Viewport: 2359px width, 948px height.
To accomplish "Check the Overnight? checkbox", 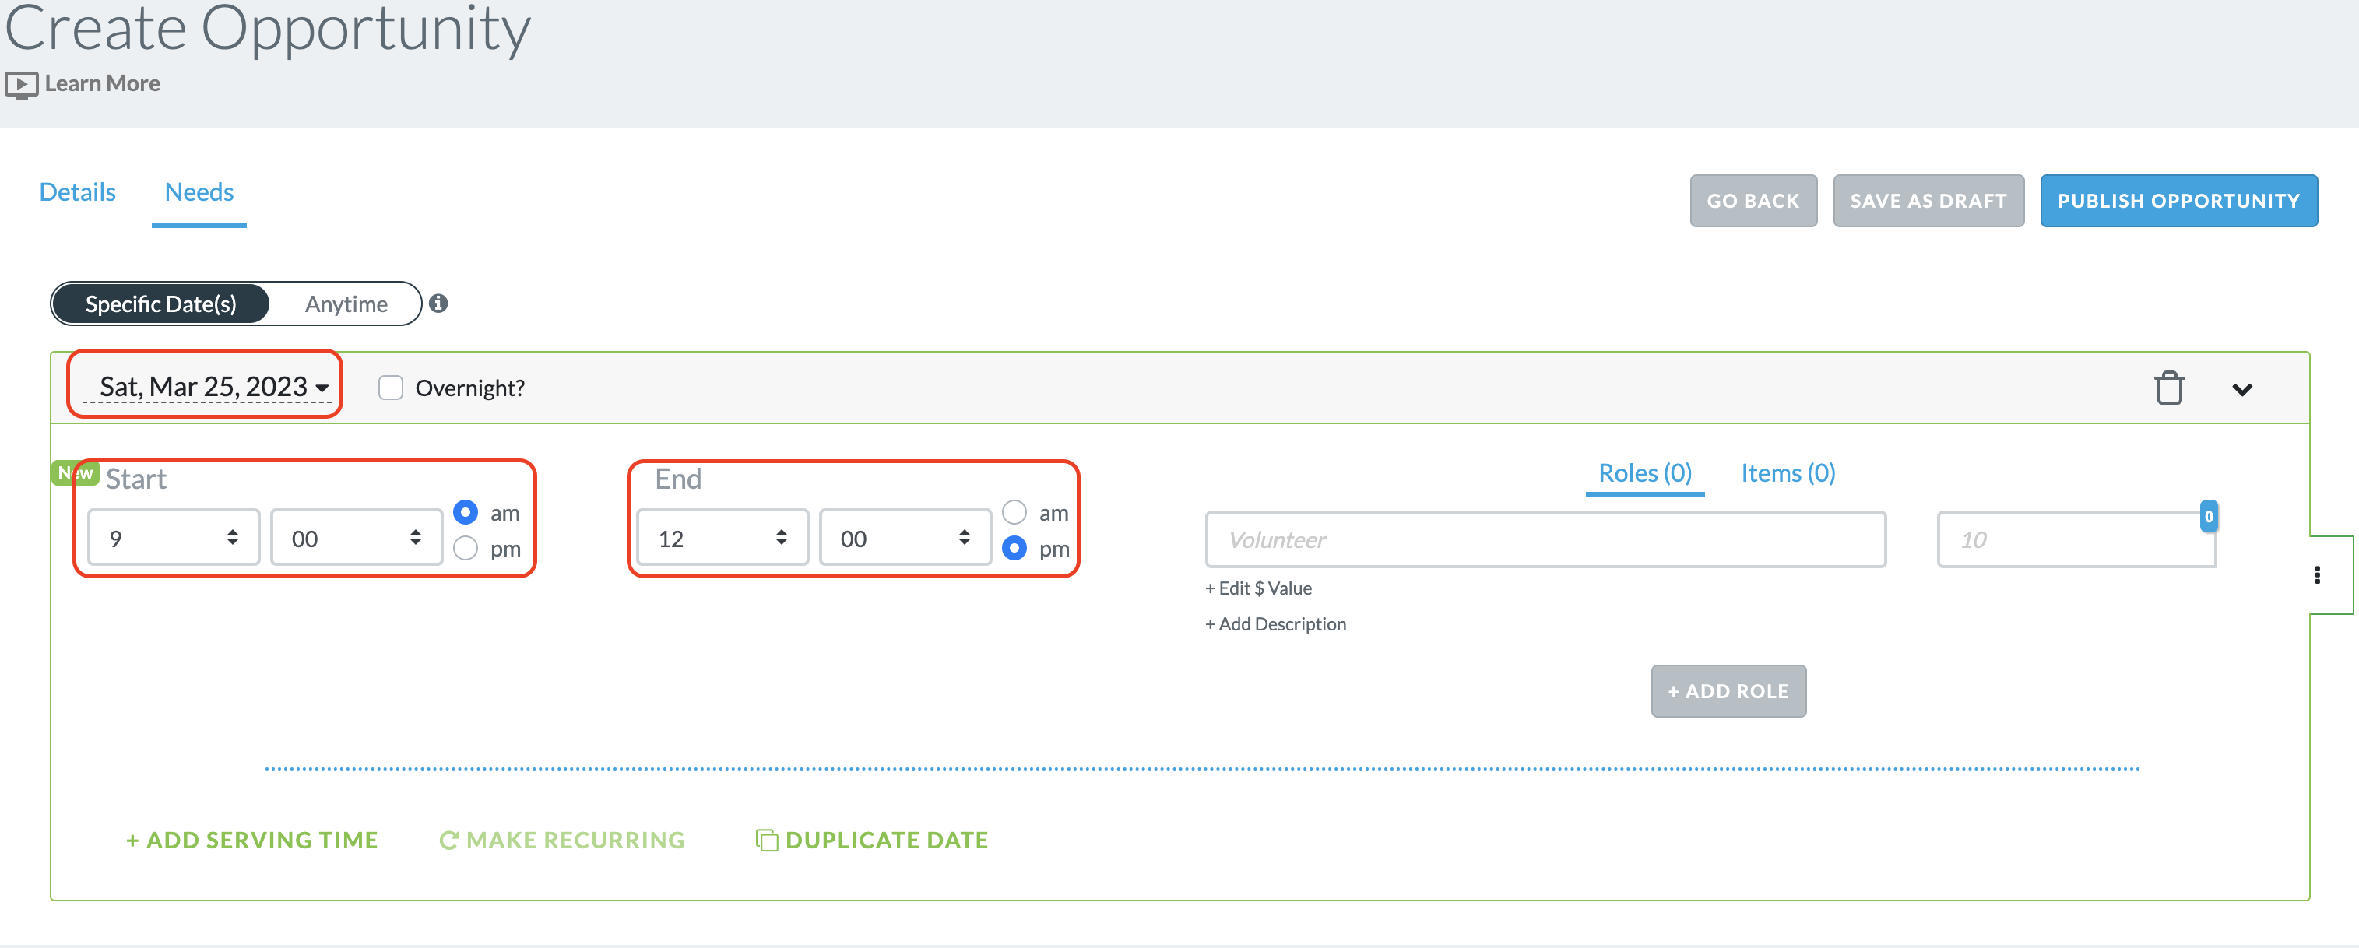I will [391, 388].
